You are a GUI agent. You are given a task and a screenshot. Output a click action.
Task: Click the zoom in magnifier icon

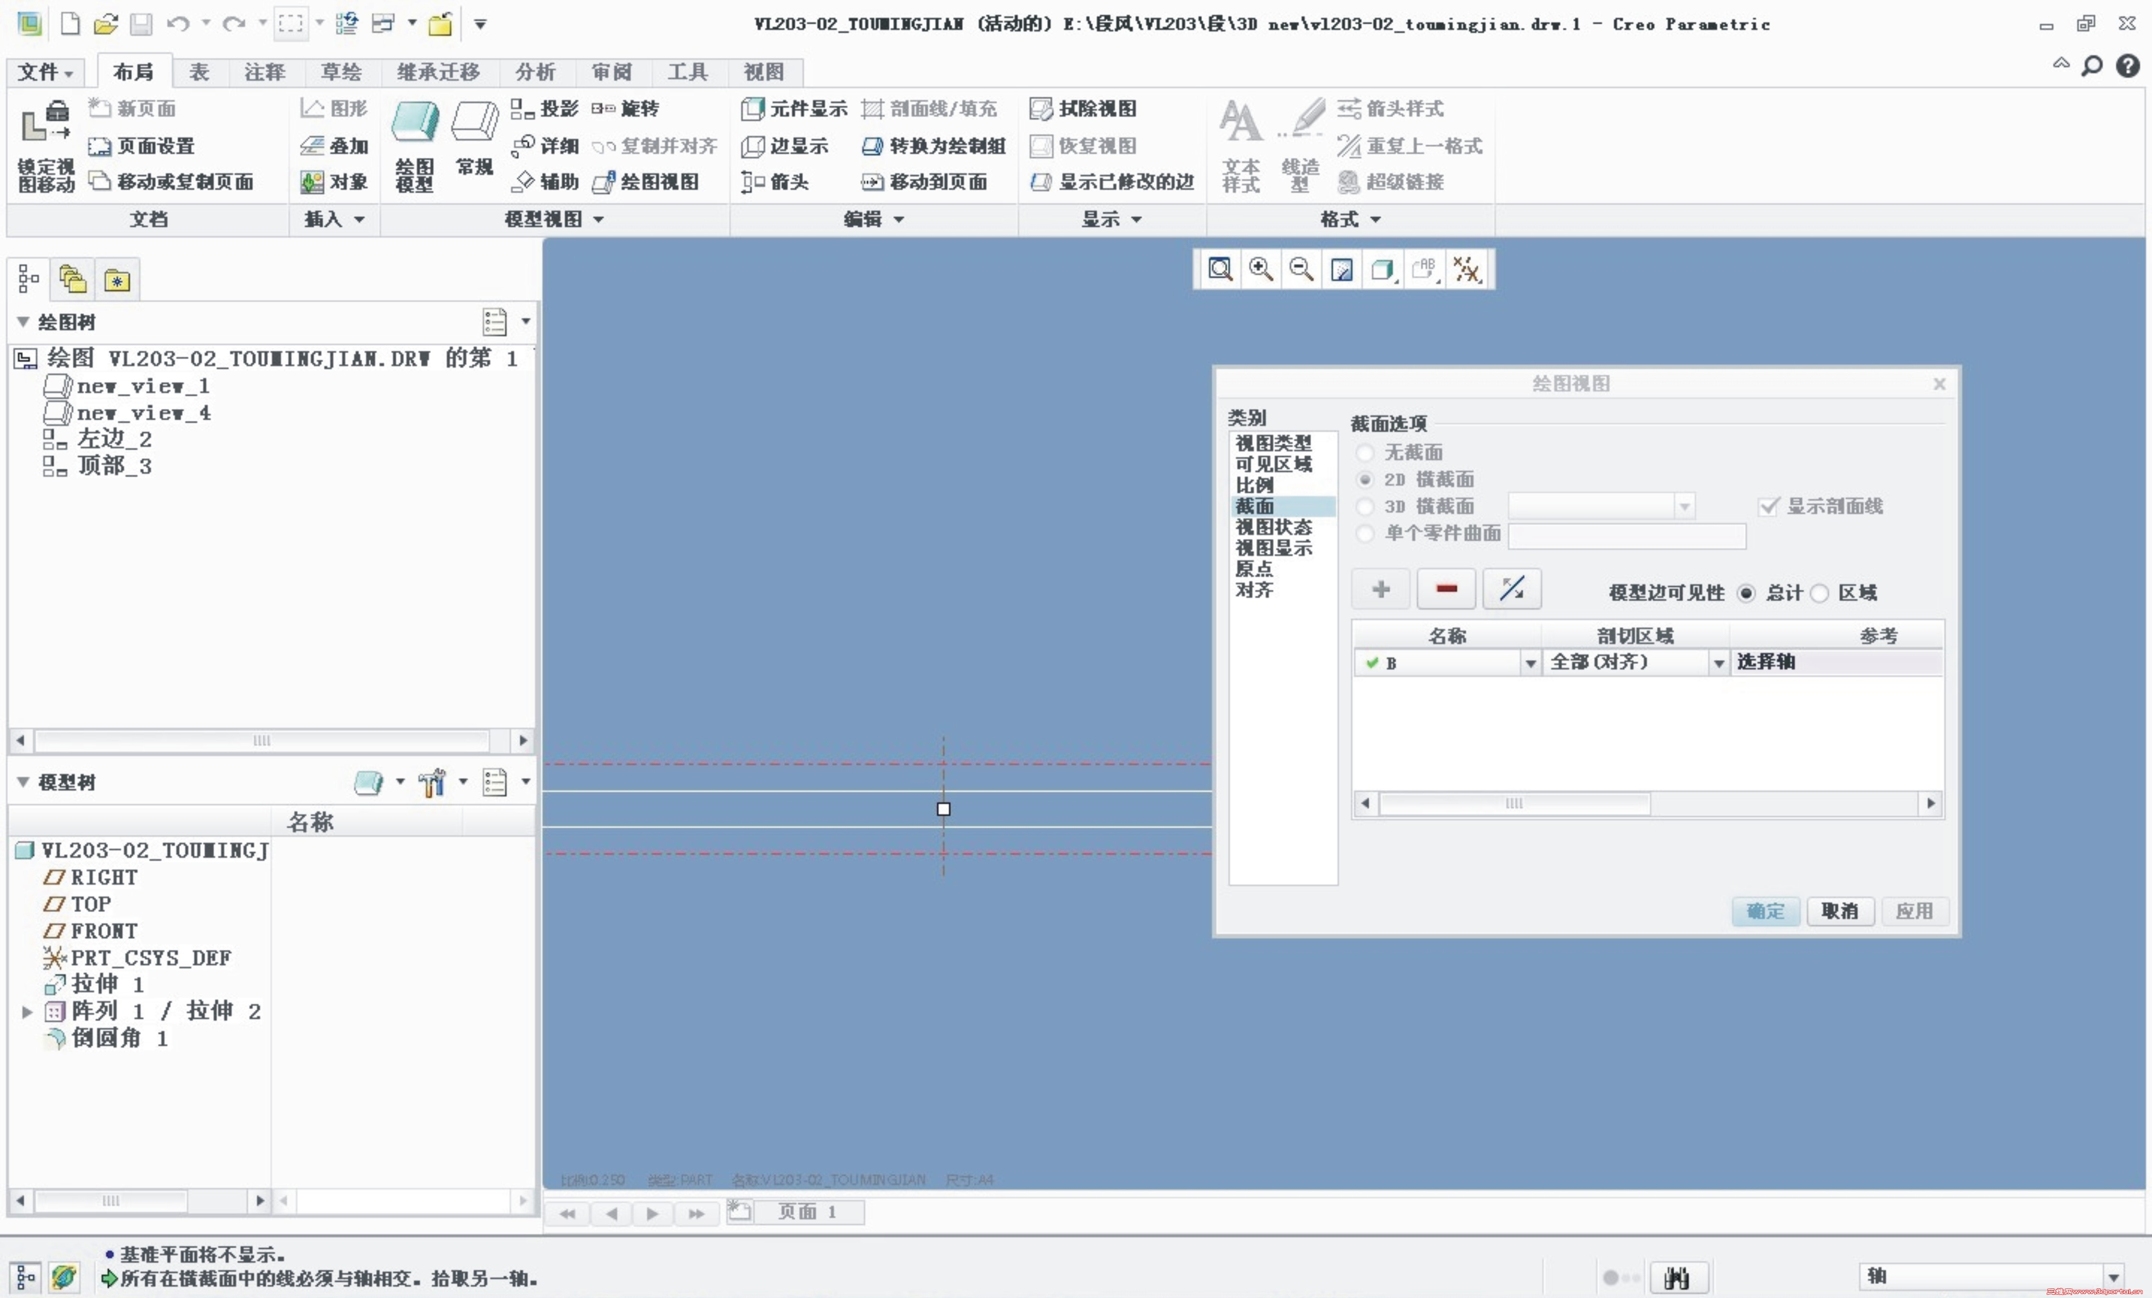pyautogui.click(x=1260, y=269)
